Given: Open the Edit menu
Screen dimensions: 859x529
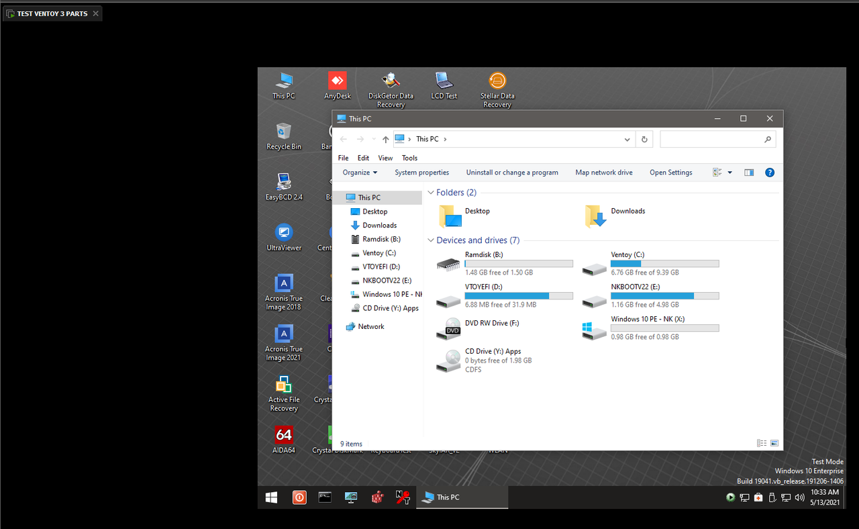Looking at the screenshot, I should tap(363, 158).
